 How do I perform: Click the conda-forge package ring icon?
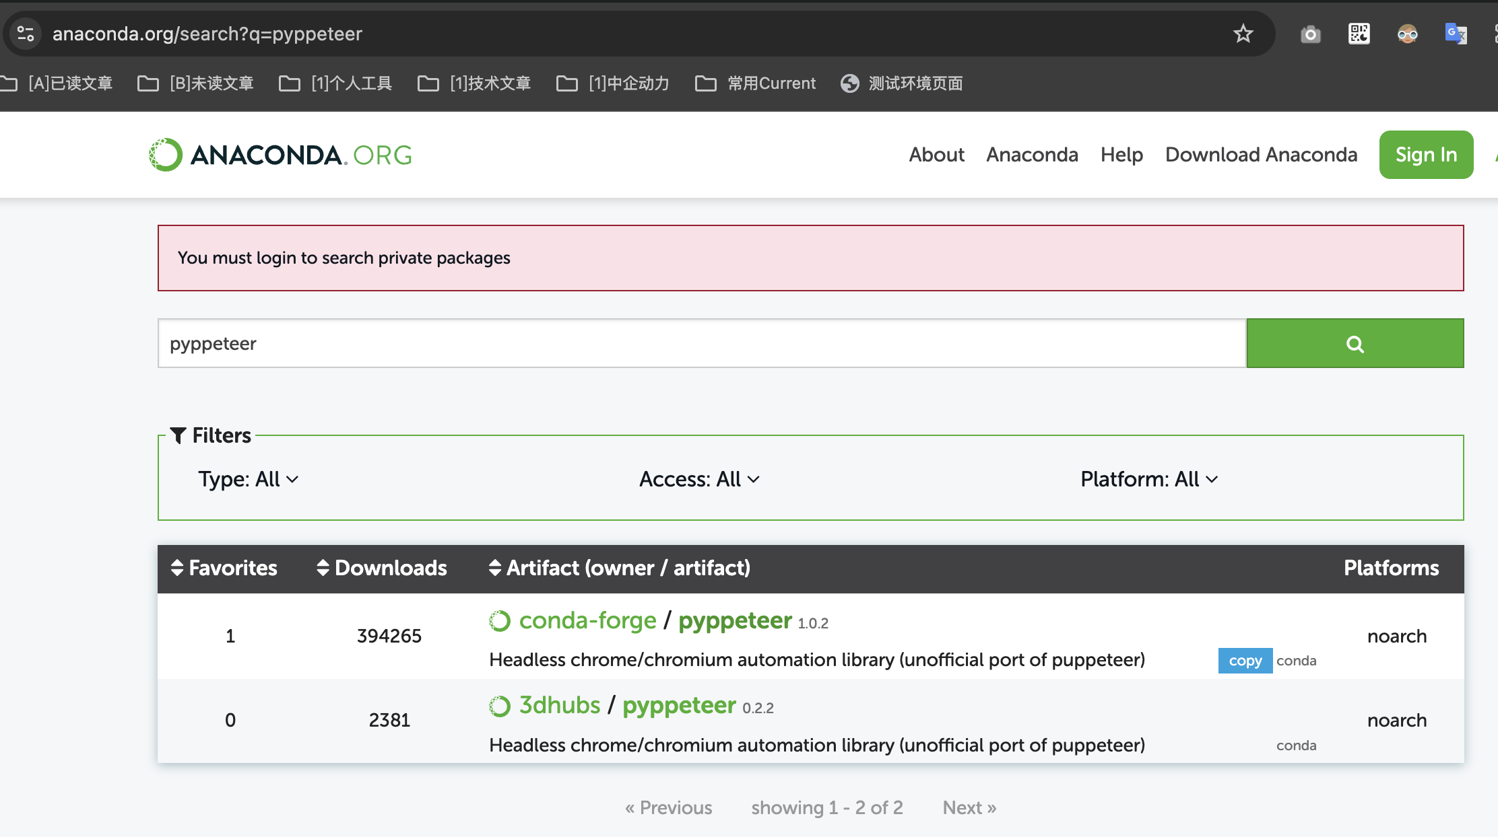coord(500,621)
